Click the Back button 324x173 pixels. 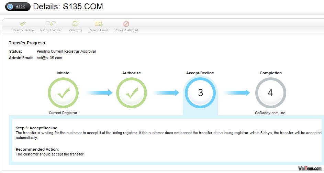click(x=18, y=7)
